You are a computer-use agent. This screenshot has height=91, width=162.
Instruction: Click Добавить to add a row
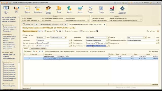point(28,51)
